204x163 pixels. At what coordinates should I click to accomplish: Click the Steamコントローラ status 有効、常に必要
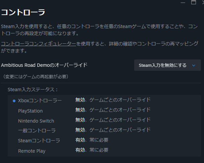click(92, 140)
